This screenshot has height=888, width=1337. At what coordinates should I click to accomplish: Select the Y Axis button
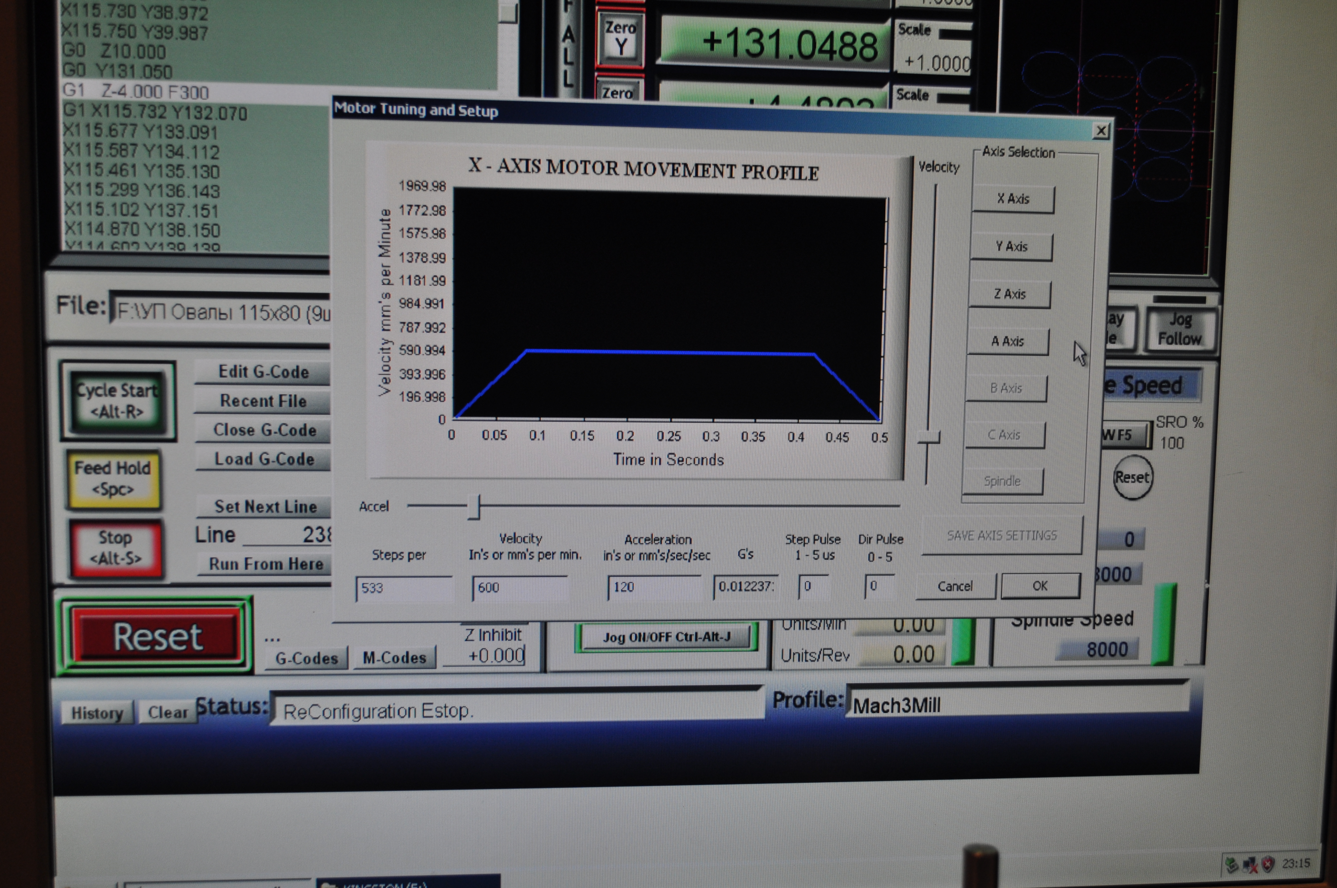click(1011, 246)
